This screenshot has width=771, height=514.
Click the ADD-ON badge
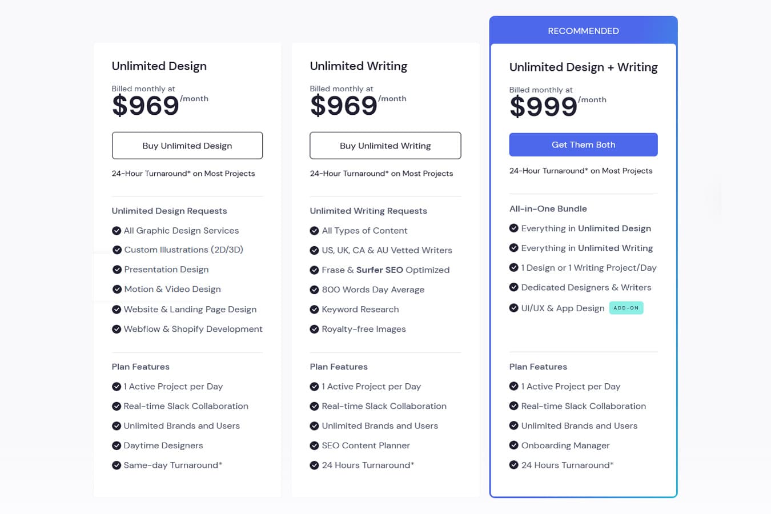click(x=626, y=308)
